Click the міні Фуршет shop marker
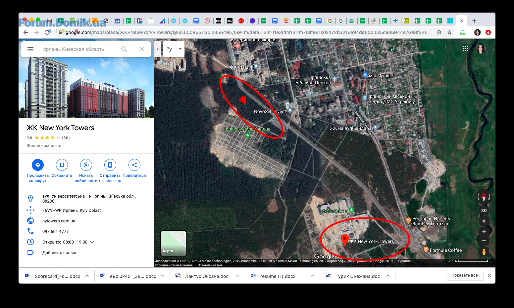514x308 pixels. pyautogui.click(x=365, y=75)
